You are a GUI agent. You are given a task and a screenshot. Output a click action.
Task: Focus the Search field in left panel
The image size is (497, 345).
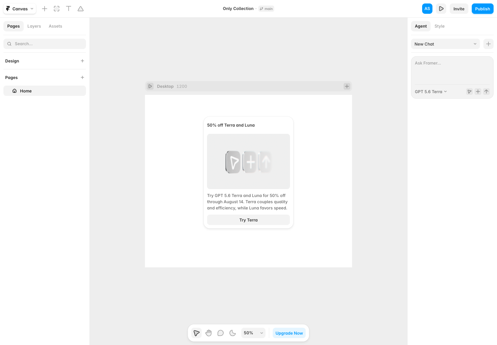coord(45,44)
